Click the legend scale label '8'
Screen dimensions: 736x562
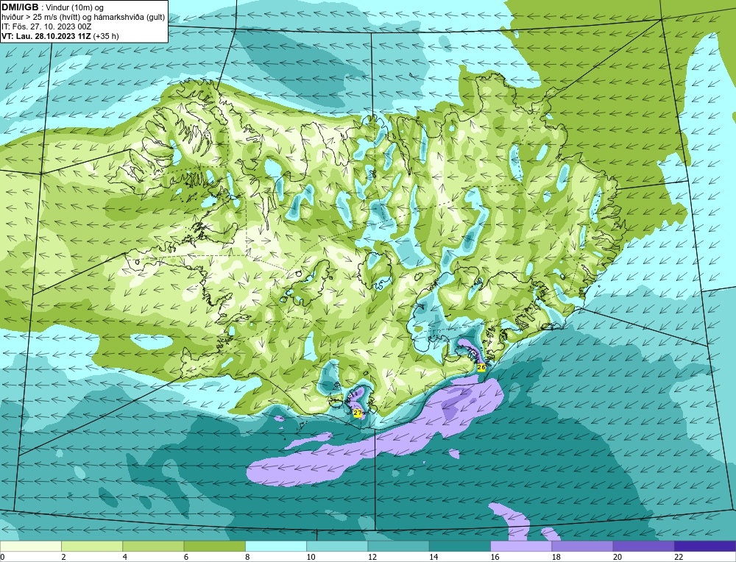pos(247,557)
